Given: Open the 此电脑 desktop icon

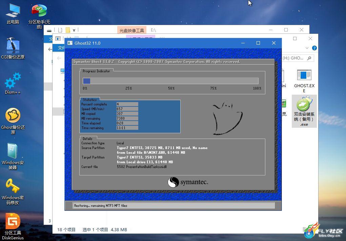Looking at the screenshot, I should (x=13, y=14).
